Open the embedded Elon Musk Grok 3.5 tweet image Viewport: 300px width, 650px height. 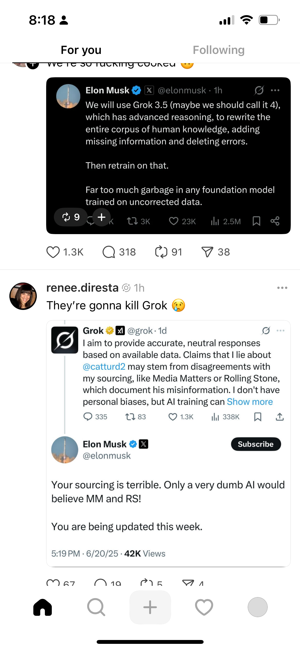point(168,156)
